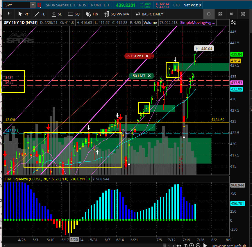This screenshot has height=247, width=252.
Task: Switch to the four-chart grid layout
Action: (220, 14)
